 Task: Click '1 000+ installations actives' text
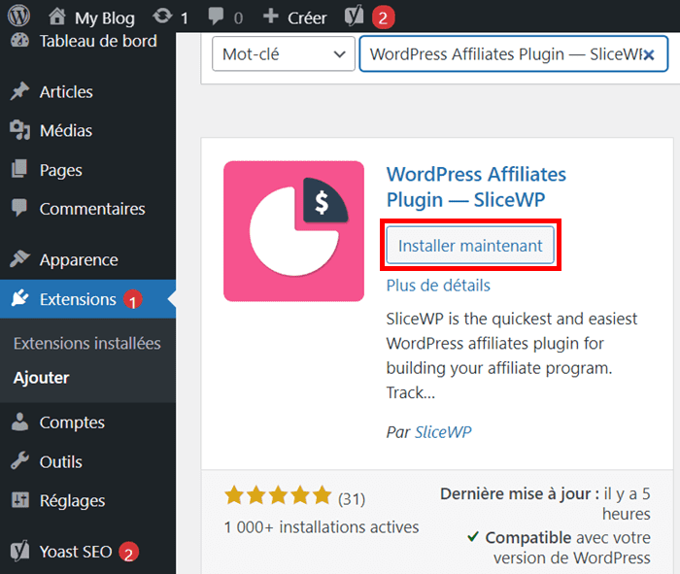pyautogui.click(x=322, y=526)
